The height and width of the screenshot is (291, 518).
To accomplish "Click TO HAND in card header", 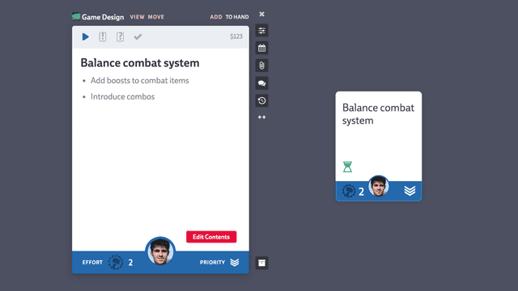I will 237,17.
